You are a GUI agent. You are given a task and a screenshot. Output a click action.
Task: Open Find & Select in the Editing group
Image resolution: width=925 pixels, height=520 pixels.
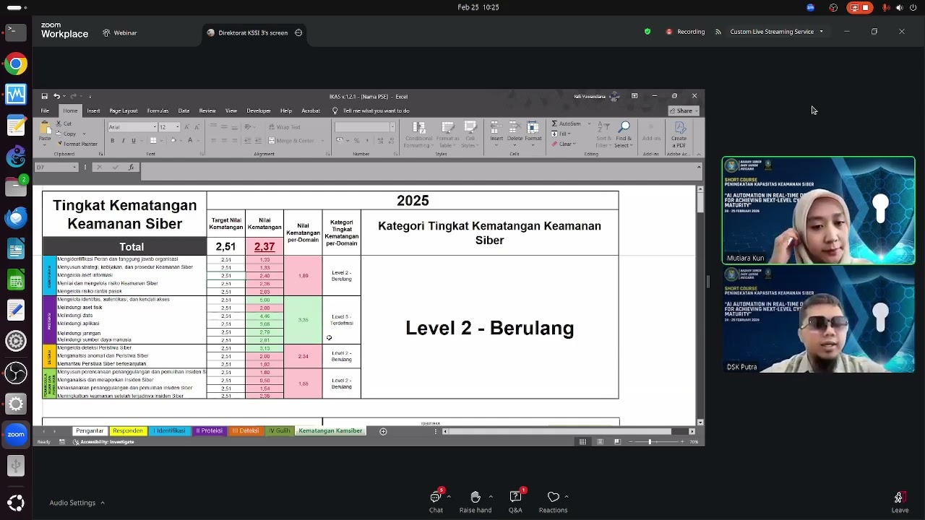point(624,134)
